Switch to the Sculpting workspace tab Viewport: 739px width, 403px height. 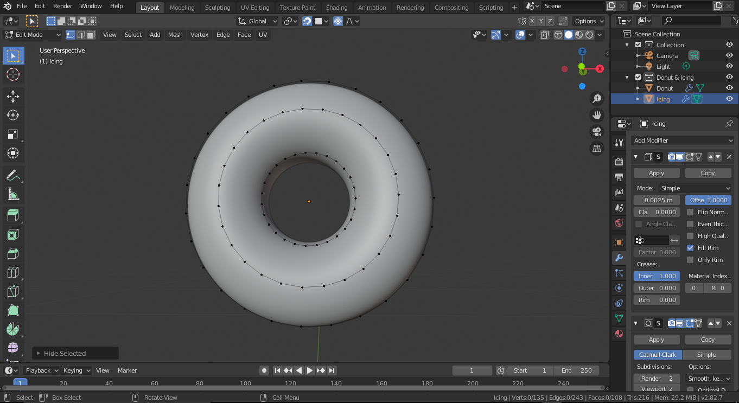[218, 8]
